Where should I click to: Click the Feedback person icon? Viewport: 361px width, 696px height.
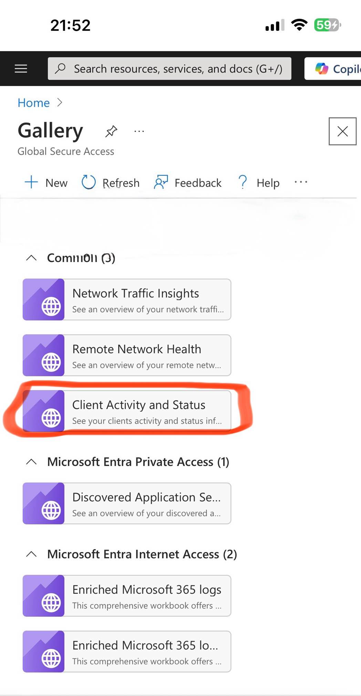point(161,182)
